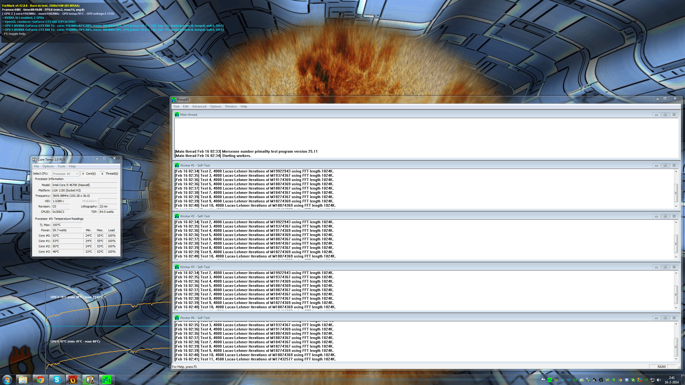
Task: Open the Test menu in Prime95
Action: (176, 106)
